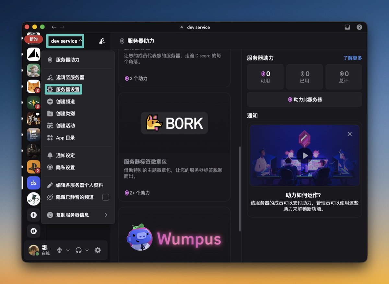Image resolution: width=389 pixels, height=284 pixels.
Task: Open the sheep avatar server
Action: click(34, 71)
